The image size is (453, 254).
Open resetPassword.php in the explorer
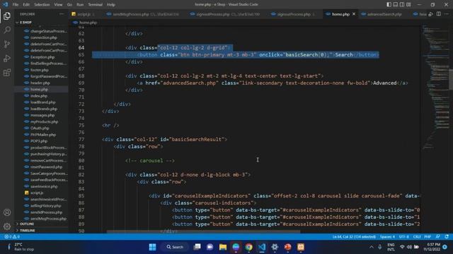coord(46,167)
